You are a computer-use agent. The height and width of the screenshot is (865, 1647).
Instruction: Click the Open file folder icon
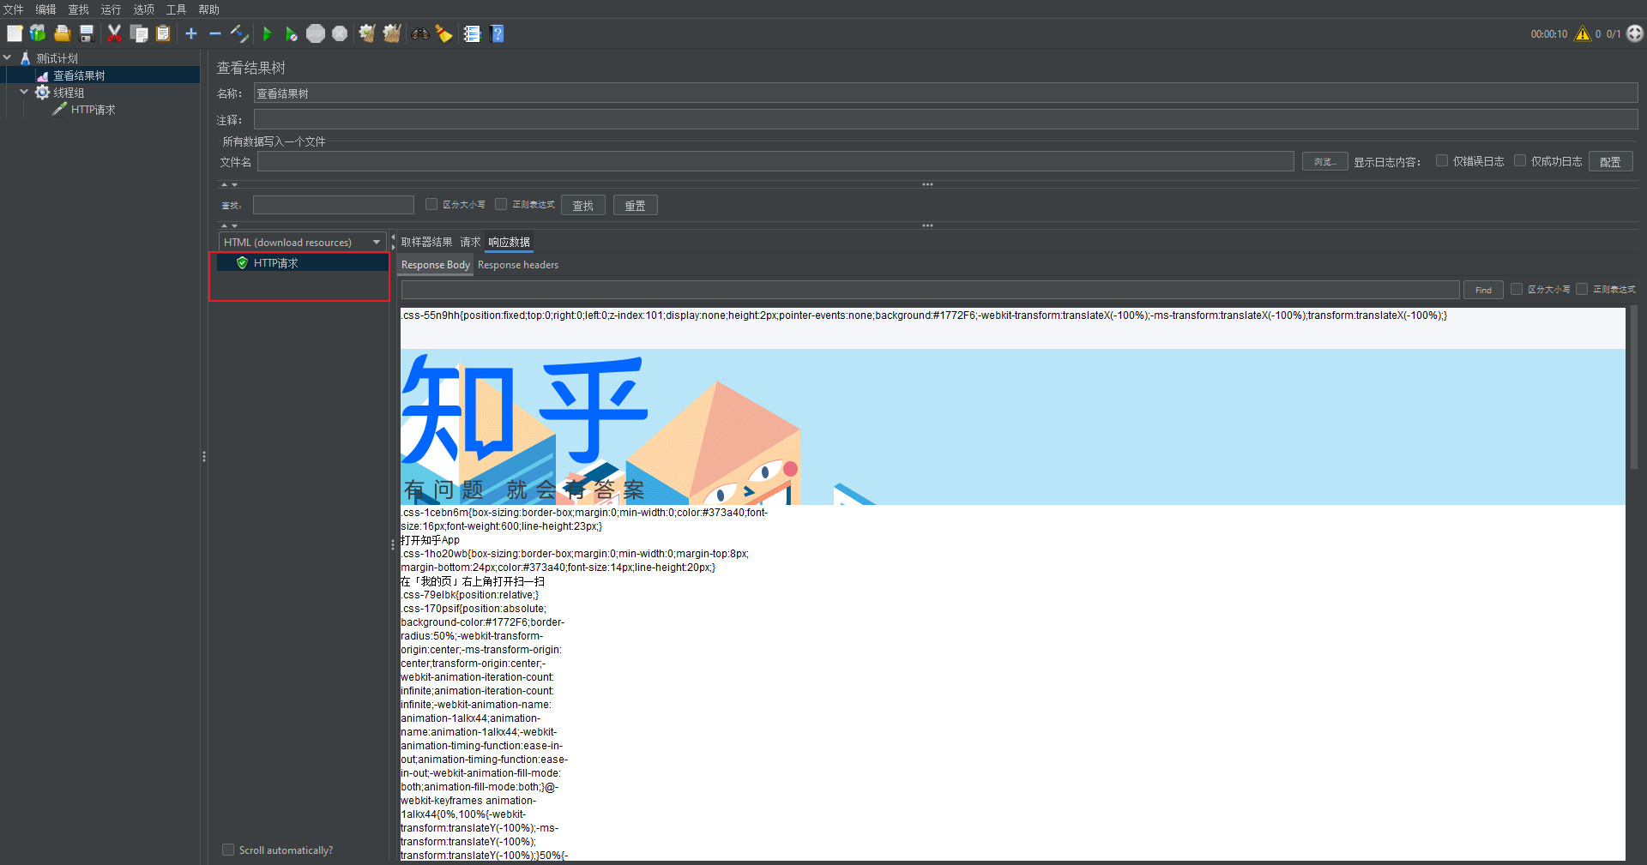62,33
